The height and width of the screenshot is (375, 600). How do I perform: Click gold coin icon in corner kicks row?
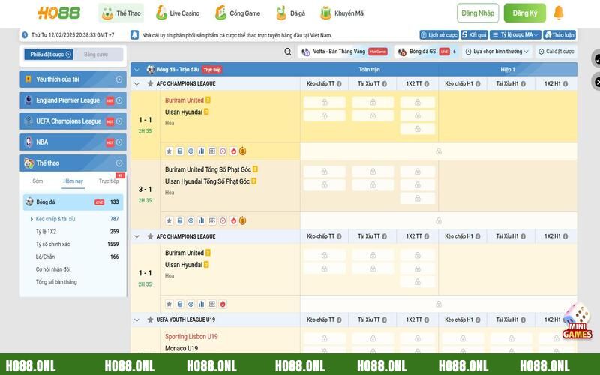click(x=242, y=220)
